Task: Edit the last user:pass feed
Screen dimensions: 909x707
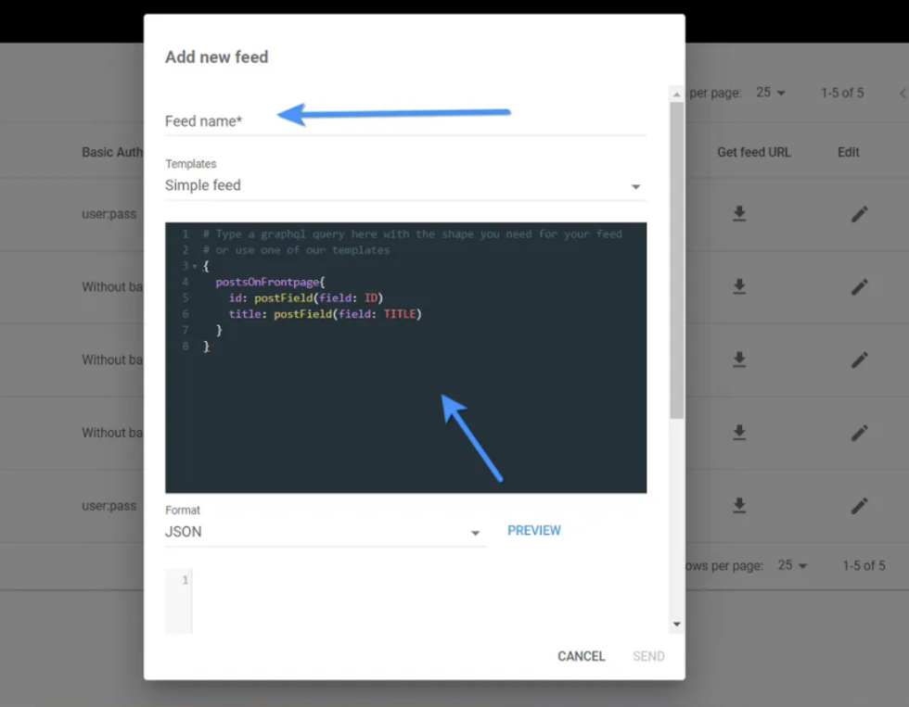Action: 860,505
